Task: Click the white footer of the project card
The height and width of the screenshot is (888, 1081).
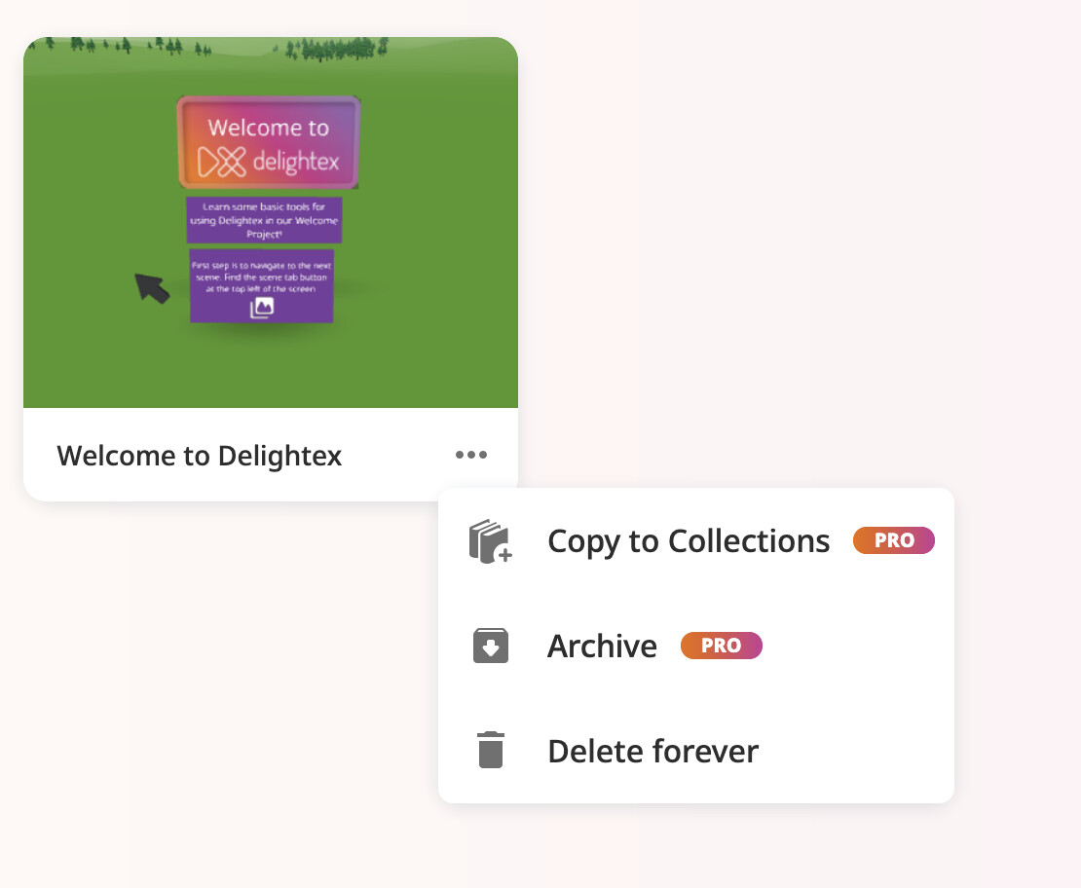Action: pos(271,455)
